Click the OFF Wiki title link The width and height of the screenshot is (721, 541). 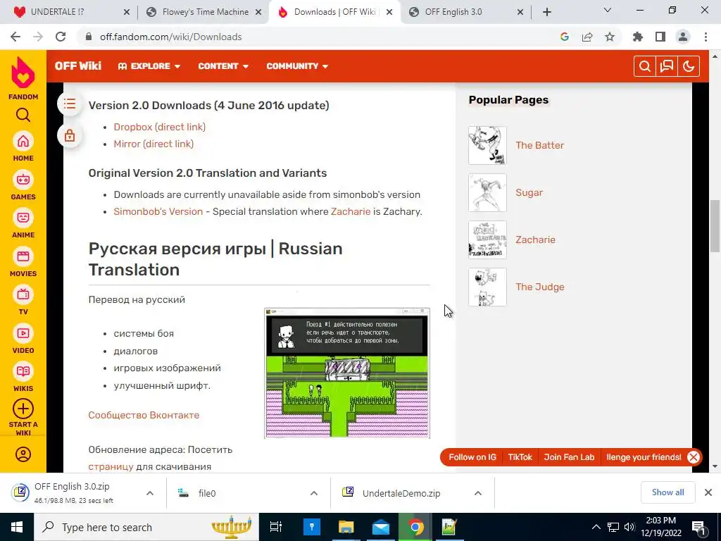(77, 66)
